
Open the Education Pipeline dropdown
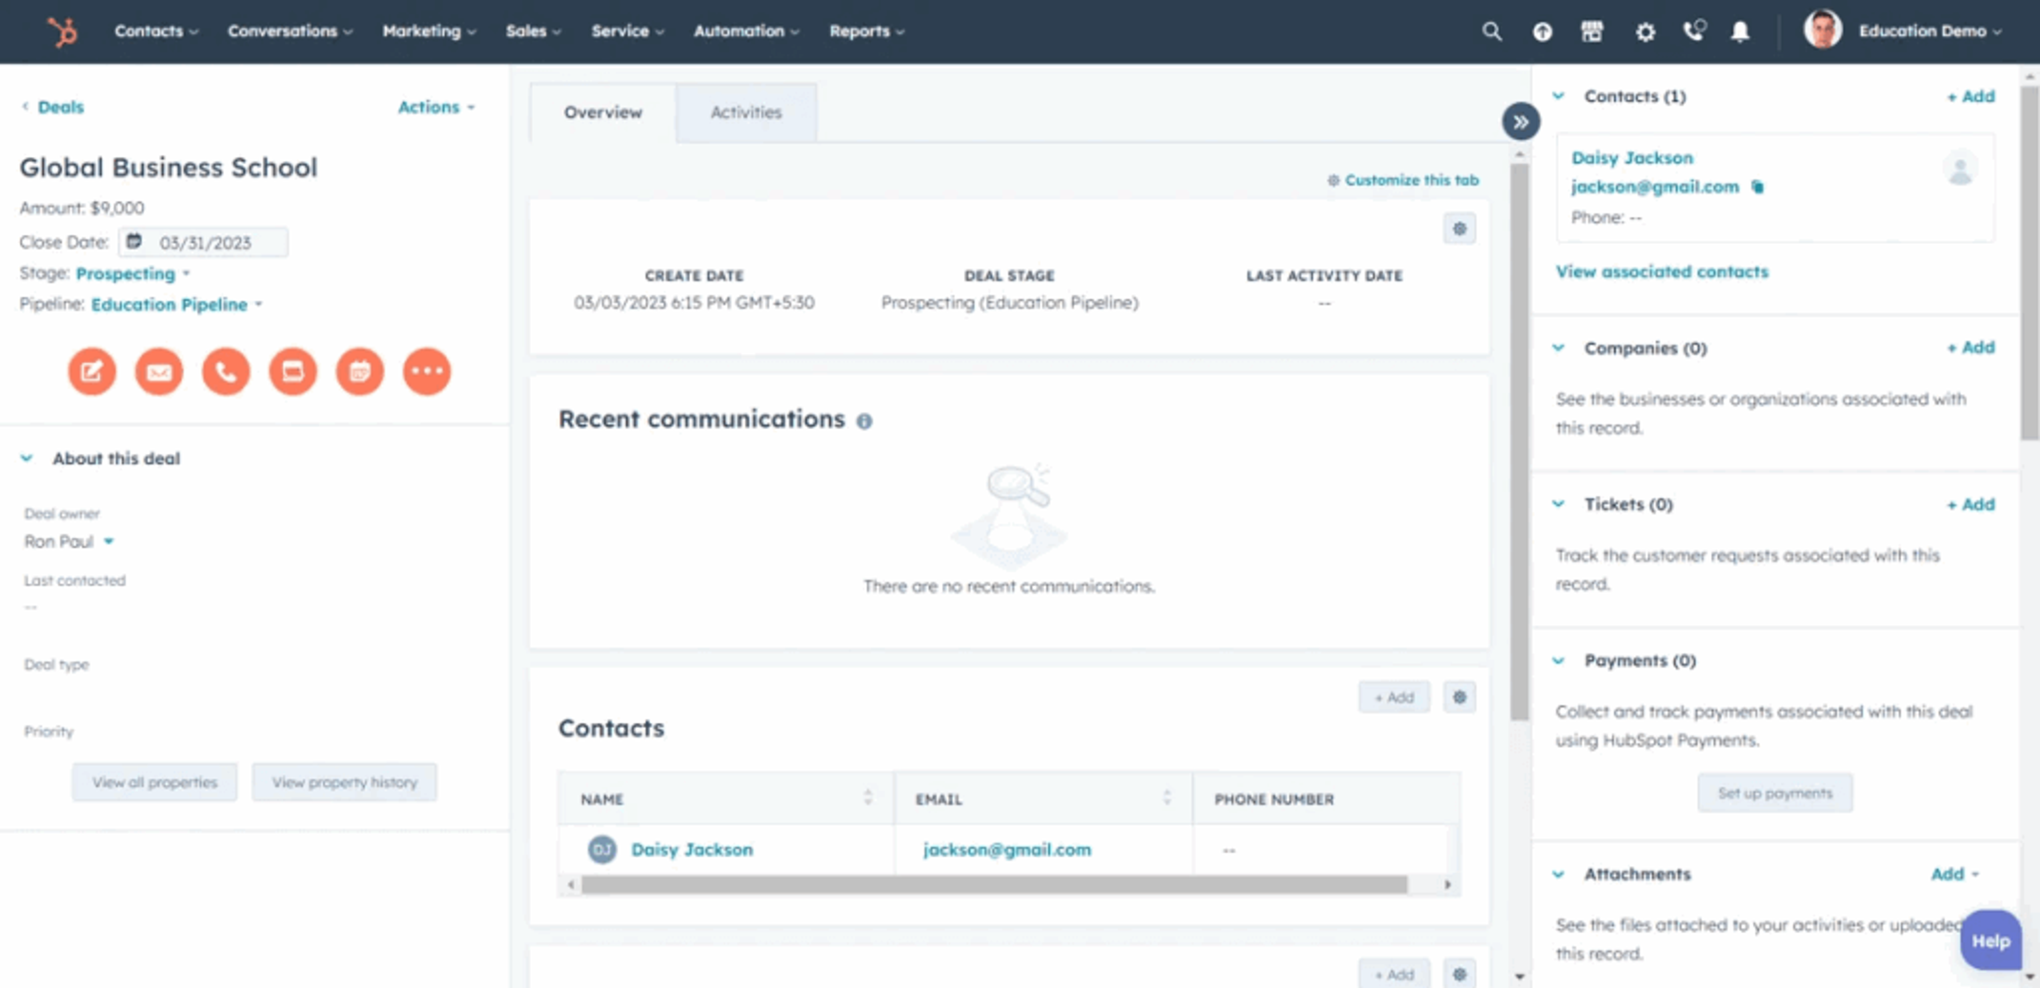[x=176, y=305]
